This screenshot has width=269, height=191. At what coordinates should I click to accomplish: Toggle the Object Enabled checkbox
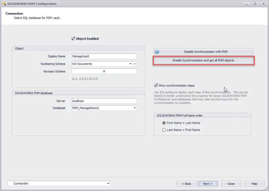tap(73, 39)
